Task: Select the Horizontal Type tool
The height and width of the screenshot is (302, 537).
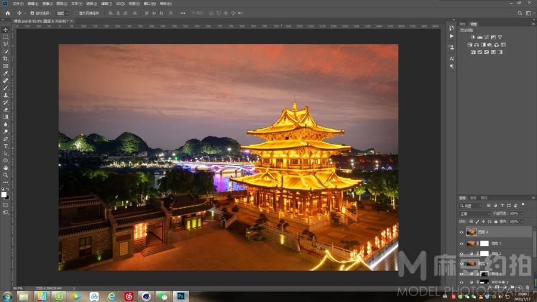Action: (x=5, y=146)
